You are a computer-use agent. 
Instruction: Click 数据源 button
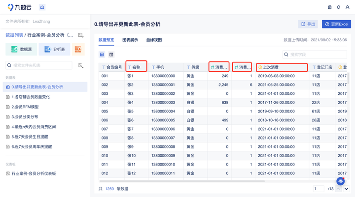[x=21, y=49]
